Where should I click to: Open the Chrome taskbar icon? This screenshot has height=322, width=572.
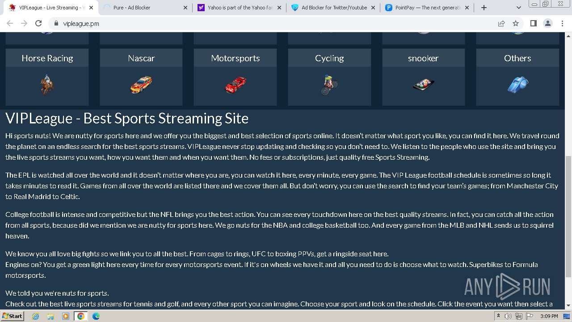click(x=81, y=316)
